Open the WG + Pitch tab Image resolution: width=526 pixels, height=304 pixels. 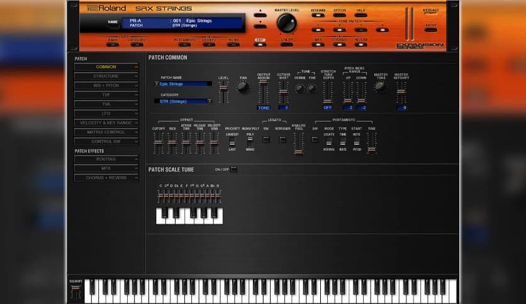tap(106, 85)
